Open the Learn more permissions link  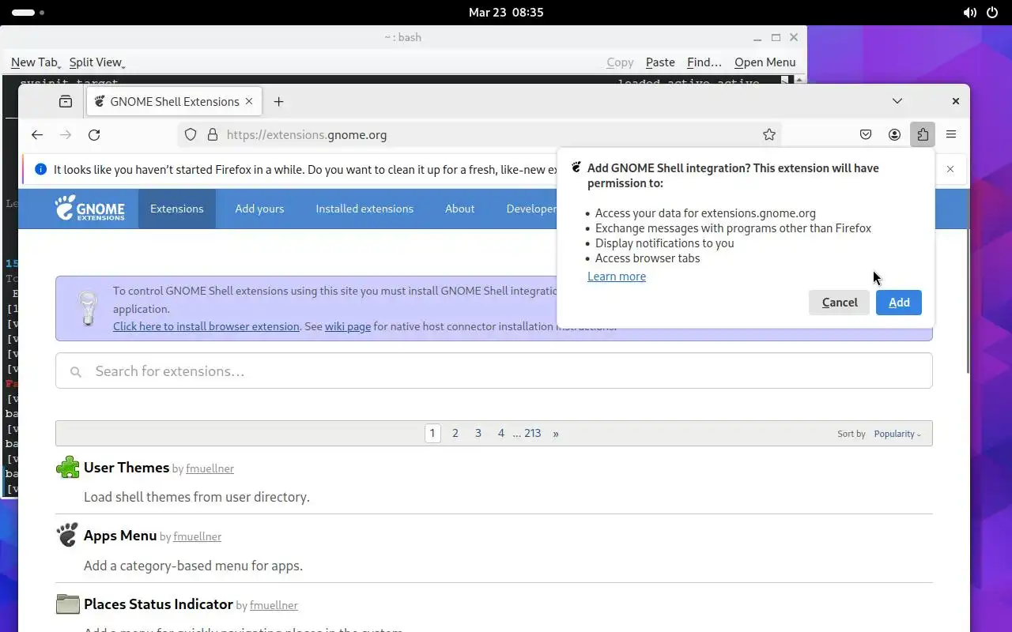click(617, 276)
